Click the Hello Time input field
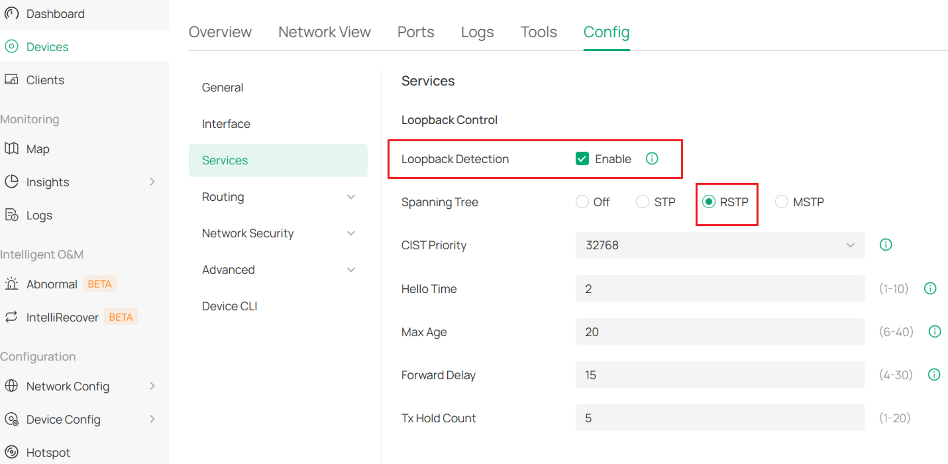Viewport: 948px width, 464px height. 720,288
